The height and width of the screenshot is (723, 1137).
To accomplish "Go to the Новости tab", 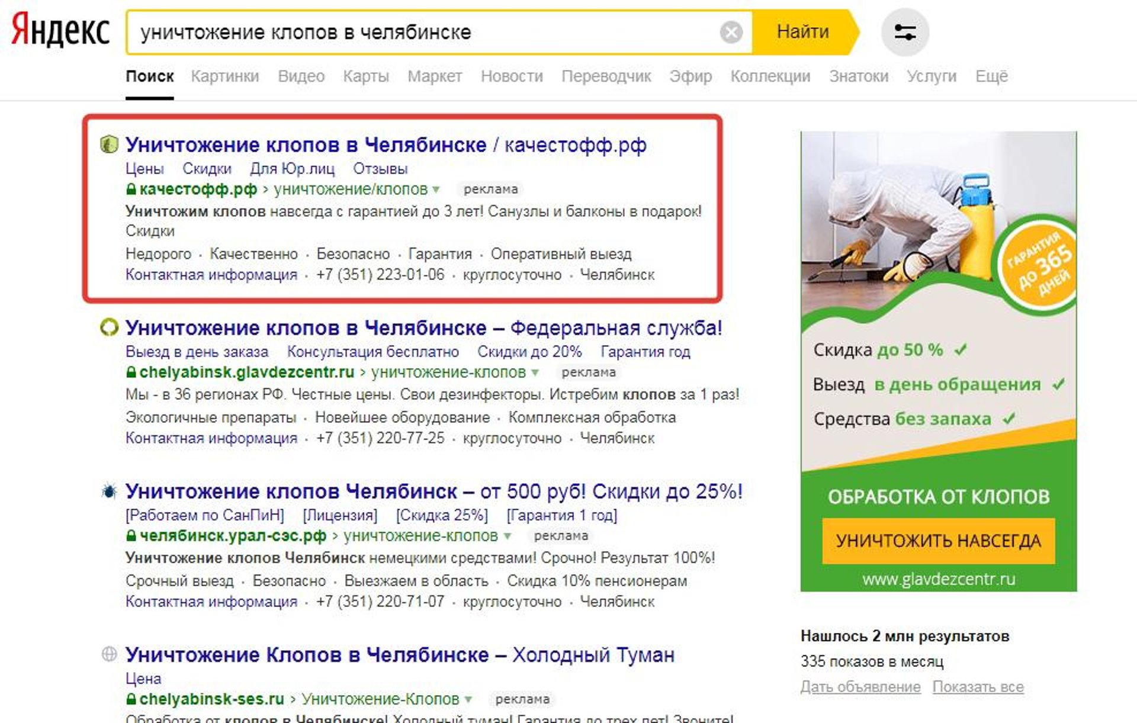I will pyautogui.click(x=512, y=76).
